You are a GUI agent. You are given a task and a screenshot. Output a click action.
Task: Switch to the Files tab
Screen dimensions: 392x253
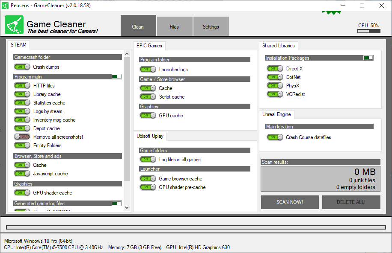(175, 26)
